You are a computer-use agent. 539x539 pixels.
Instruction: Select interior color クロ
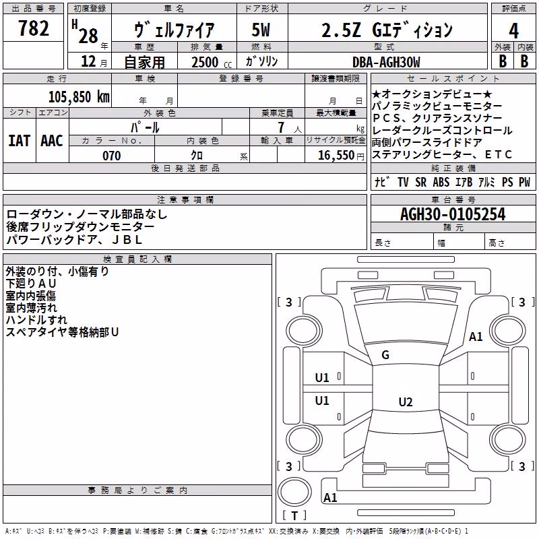click(196, 155)
